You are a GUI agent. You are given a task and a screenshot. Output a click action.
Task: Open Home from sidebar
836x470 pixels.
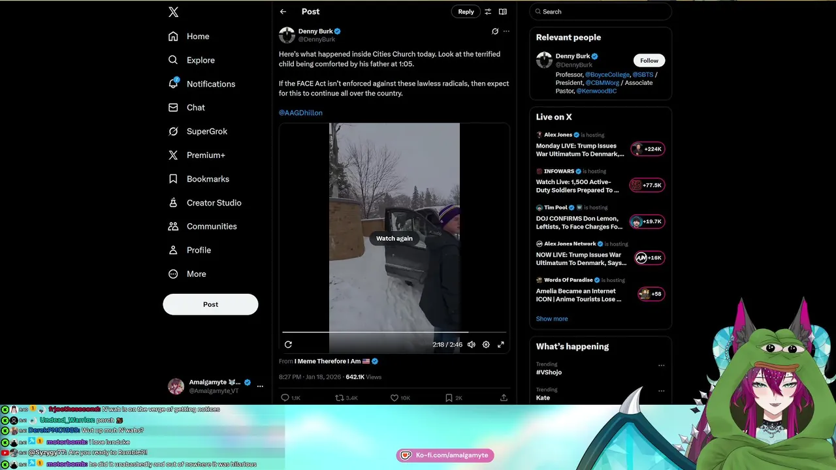[x=189, y=36]
